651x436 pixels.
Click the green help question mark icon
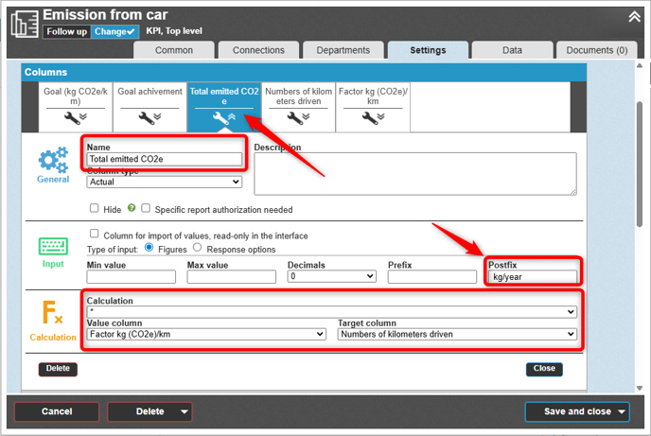coord(132,209)
